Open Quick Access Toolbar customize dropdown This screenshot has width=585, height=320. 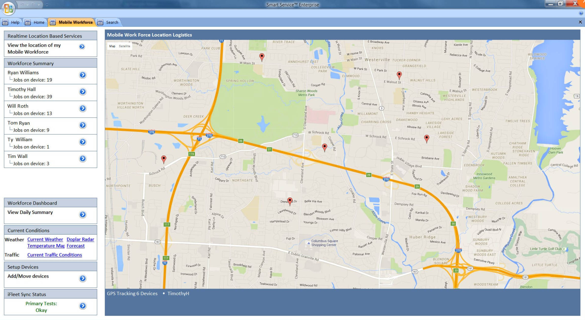tap(47, 5)
